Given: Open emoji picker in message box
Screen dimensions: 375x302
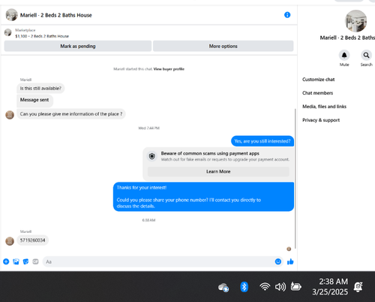Looking at the screenshot, I should [278, 261].
